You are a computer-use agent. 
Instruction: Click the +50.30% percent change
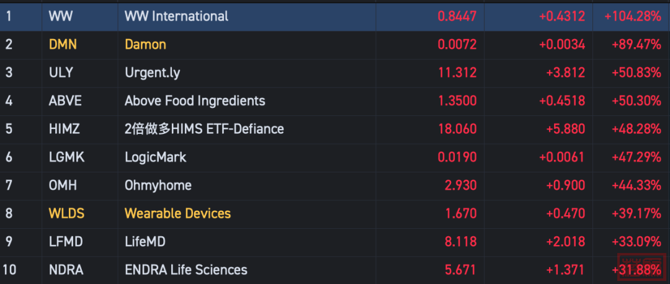pyautogui.click(x=636, y=101)
